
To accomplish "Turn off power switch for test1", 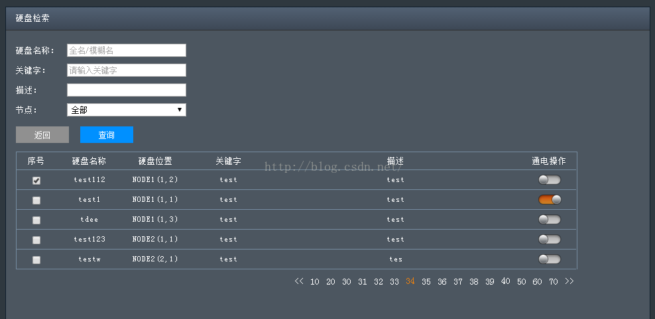I will coord(550,200).
